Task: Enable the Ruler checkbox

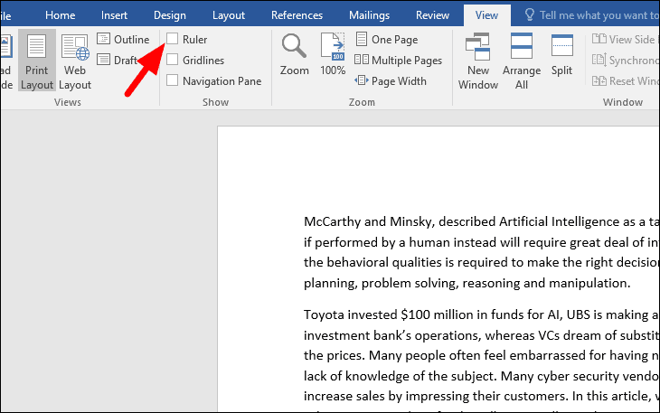Action: tap(172, 39)
